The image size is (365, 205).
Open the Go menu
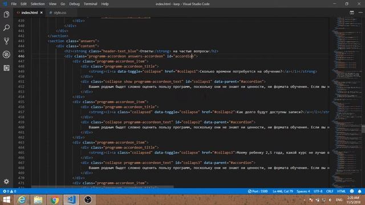(63, 4)
